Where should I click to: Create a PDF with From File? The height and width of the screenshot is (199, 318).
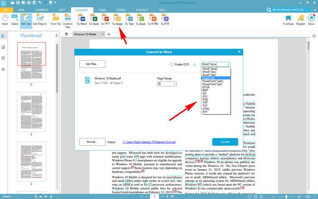tap(56, 20)
